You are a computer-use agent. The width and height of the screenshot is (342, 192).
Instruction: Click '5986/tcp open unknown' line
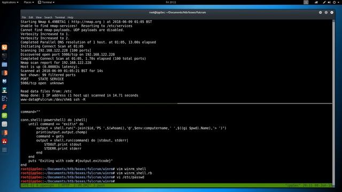[x=42, y=83]
